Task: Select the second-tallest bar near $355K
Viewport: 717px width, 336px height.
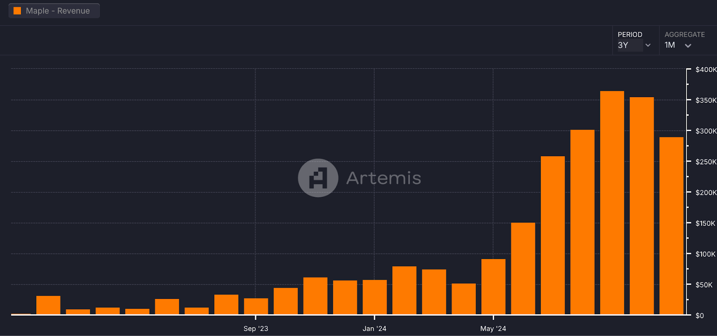Action: point(642,206)
